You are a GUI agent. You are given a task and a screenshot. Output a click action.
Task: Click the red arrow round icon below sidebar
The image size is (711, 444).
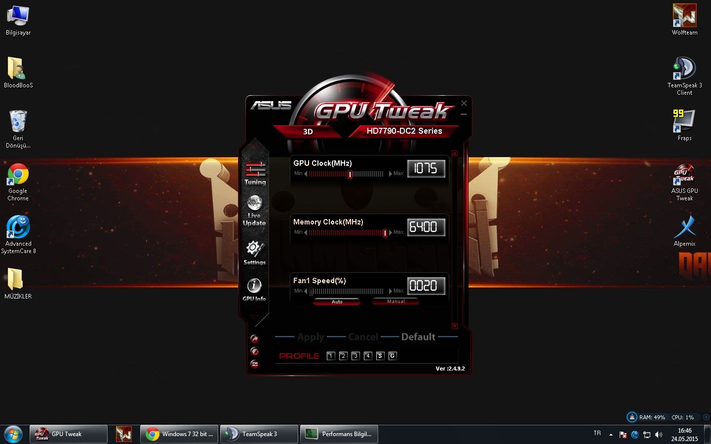pos(255,339)
